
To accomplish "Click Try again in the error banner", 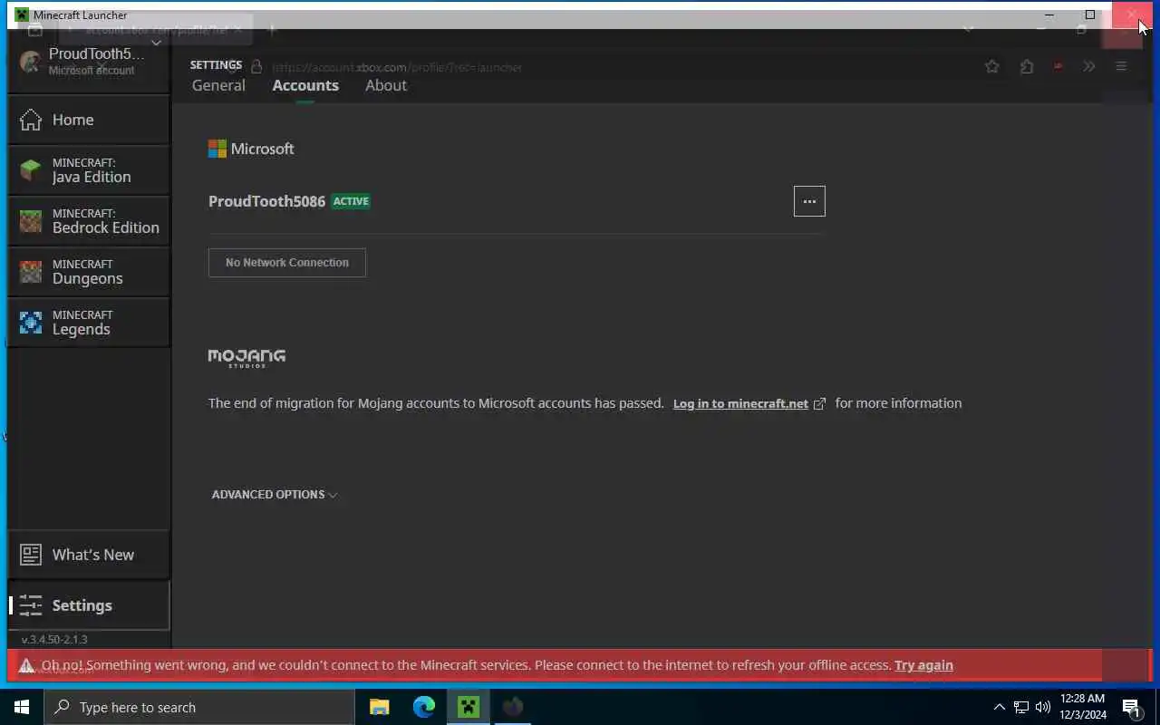I will pos(923,665).
